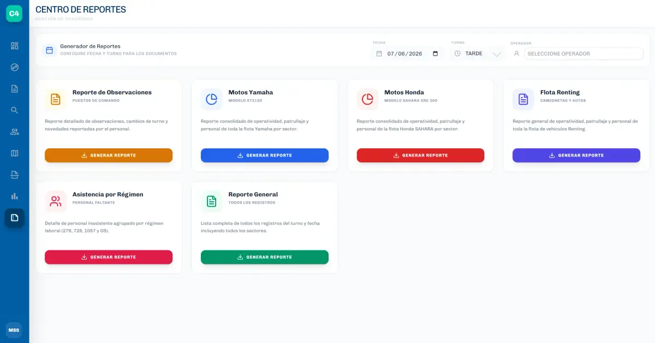
Task: Generate the Flota Renting report
Action: [576, 155]
